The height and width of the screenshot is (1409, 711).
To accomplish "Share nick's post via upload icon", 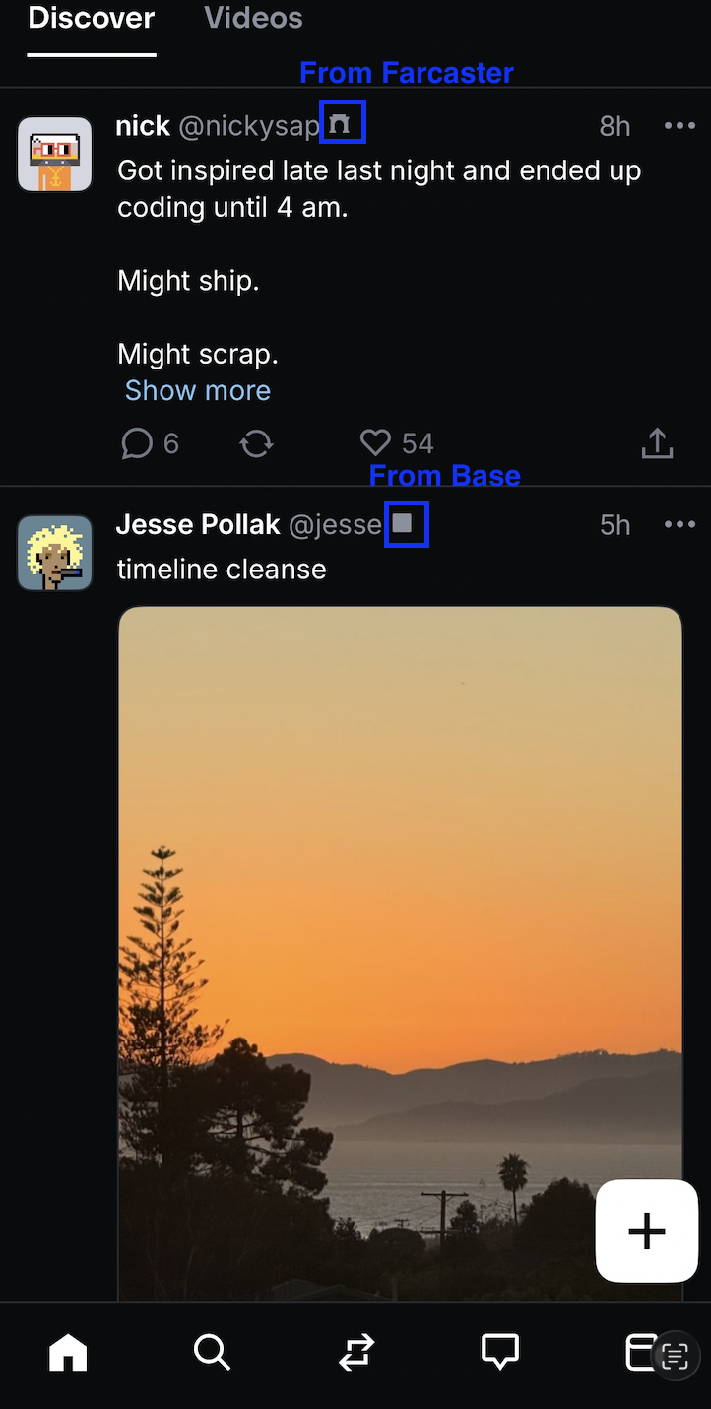I will point(657,444).
